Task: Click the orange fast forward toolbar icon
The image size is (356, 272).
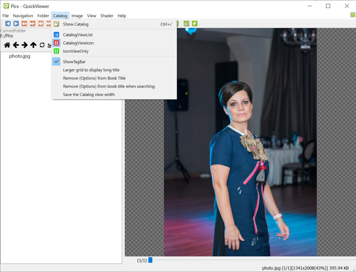Action: [x=32, y=24]
